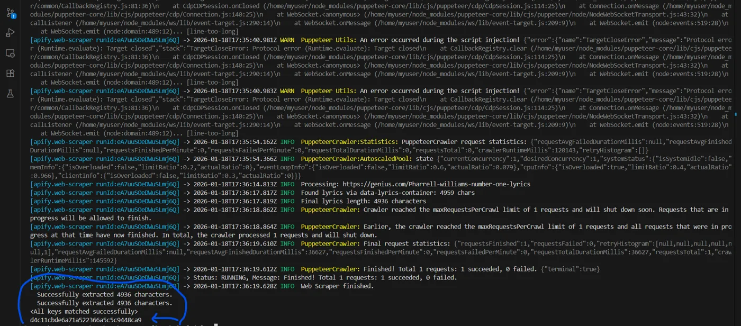Click the "Final request statistics:" text

tap(407, 243)
